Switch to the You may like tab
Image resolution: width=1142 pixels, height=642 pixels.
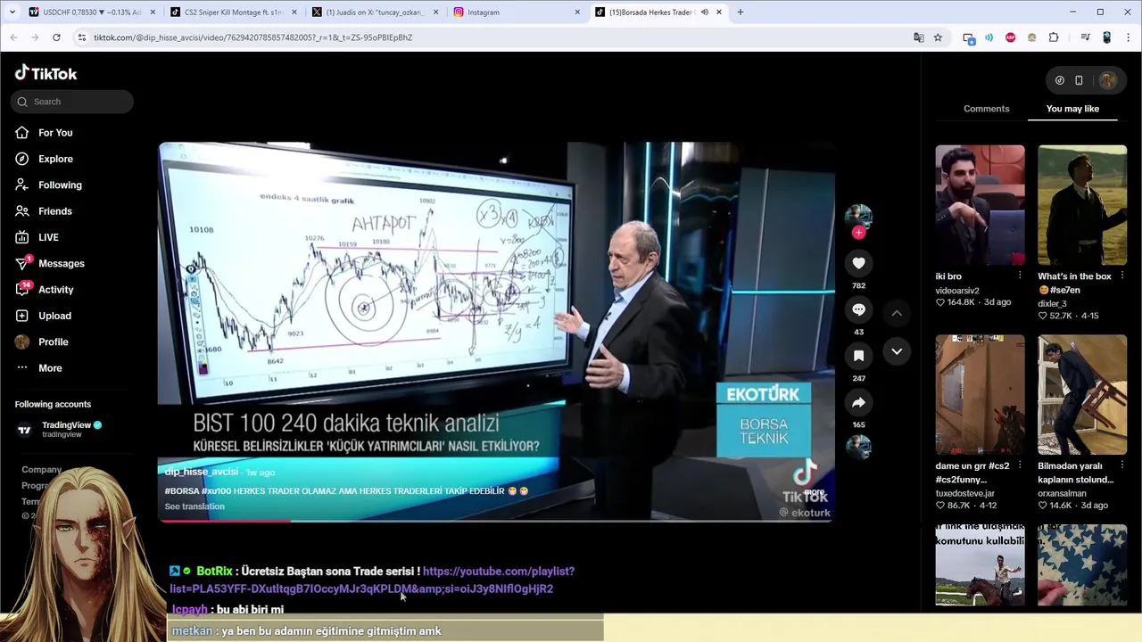[x=1072, y=109]
